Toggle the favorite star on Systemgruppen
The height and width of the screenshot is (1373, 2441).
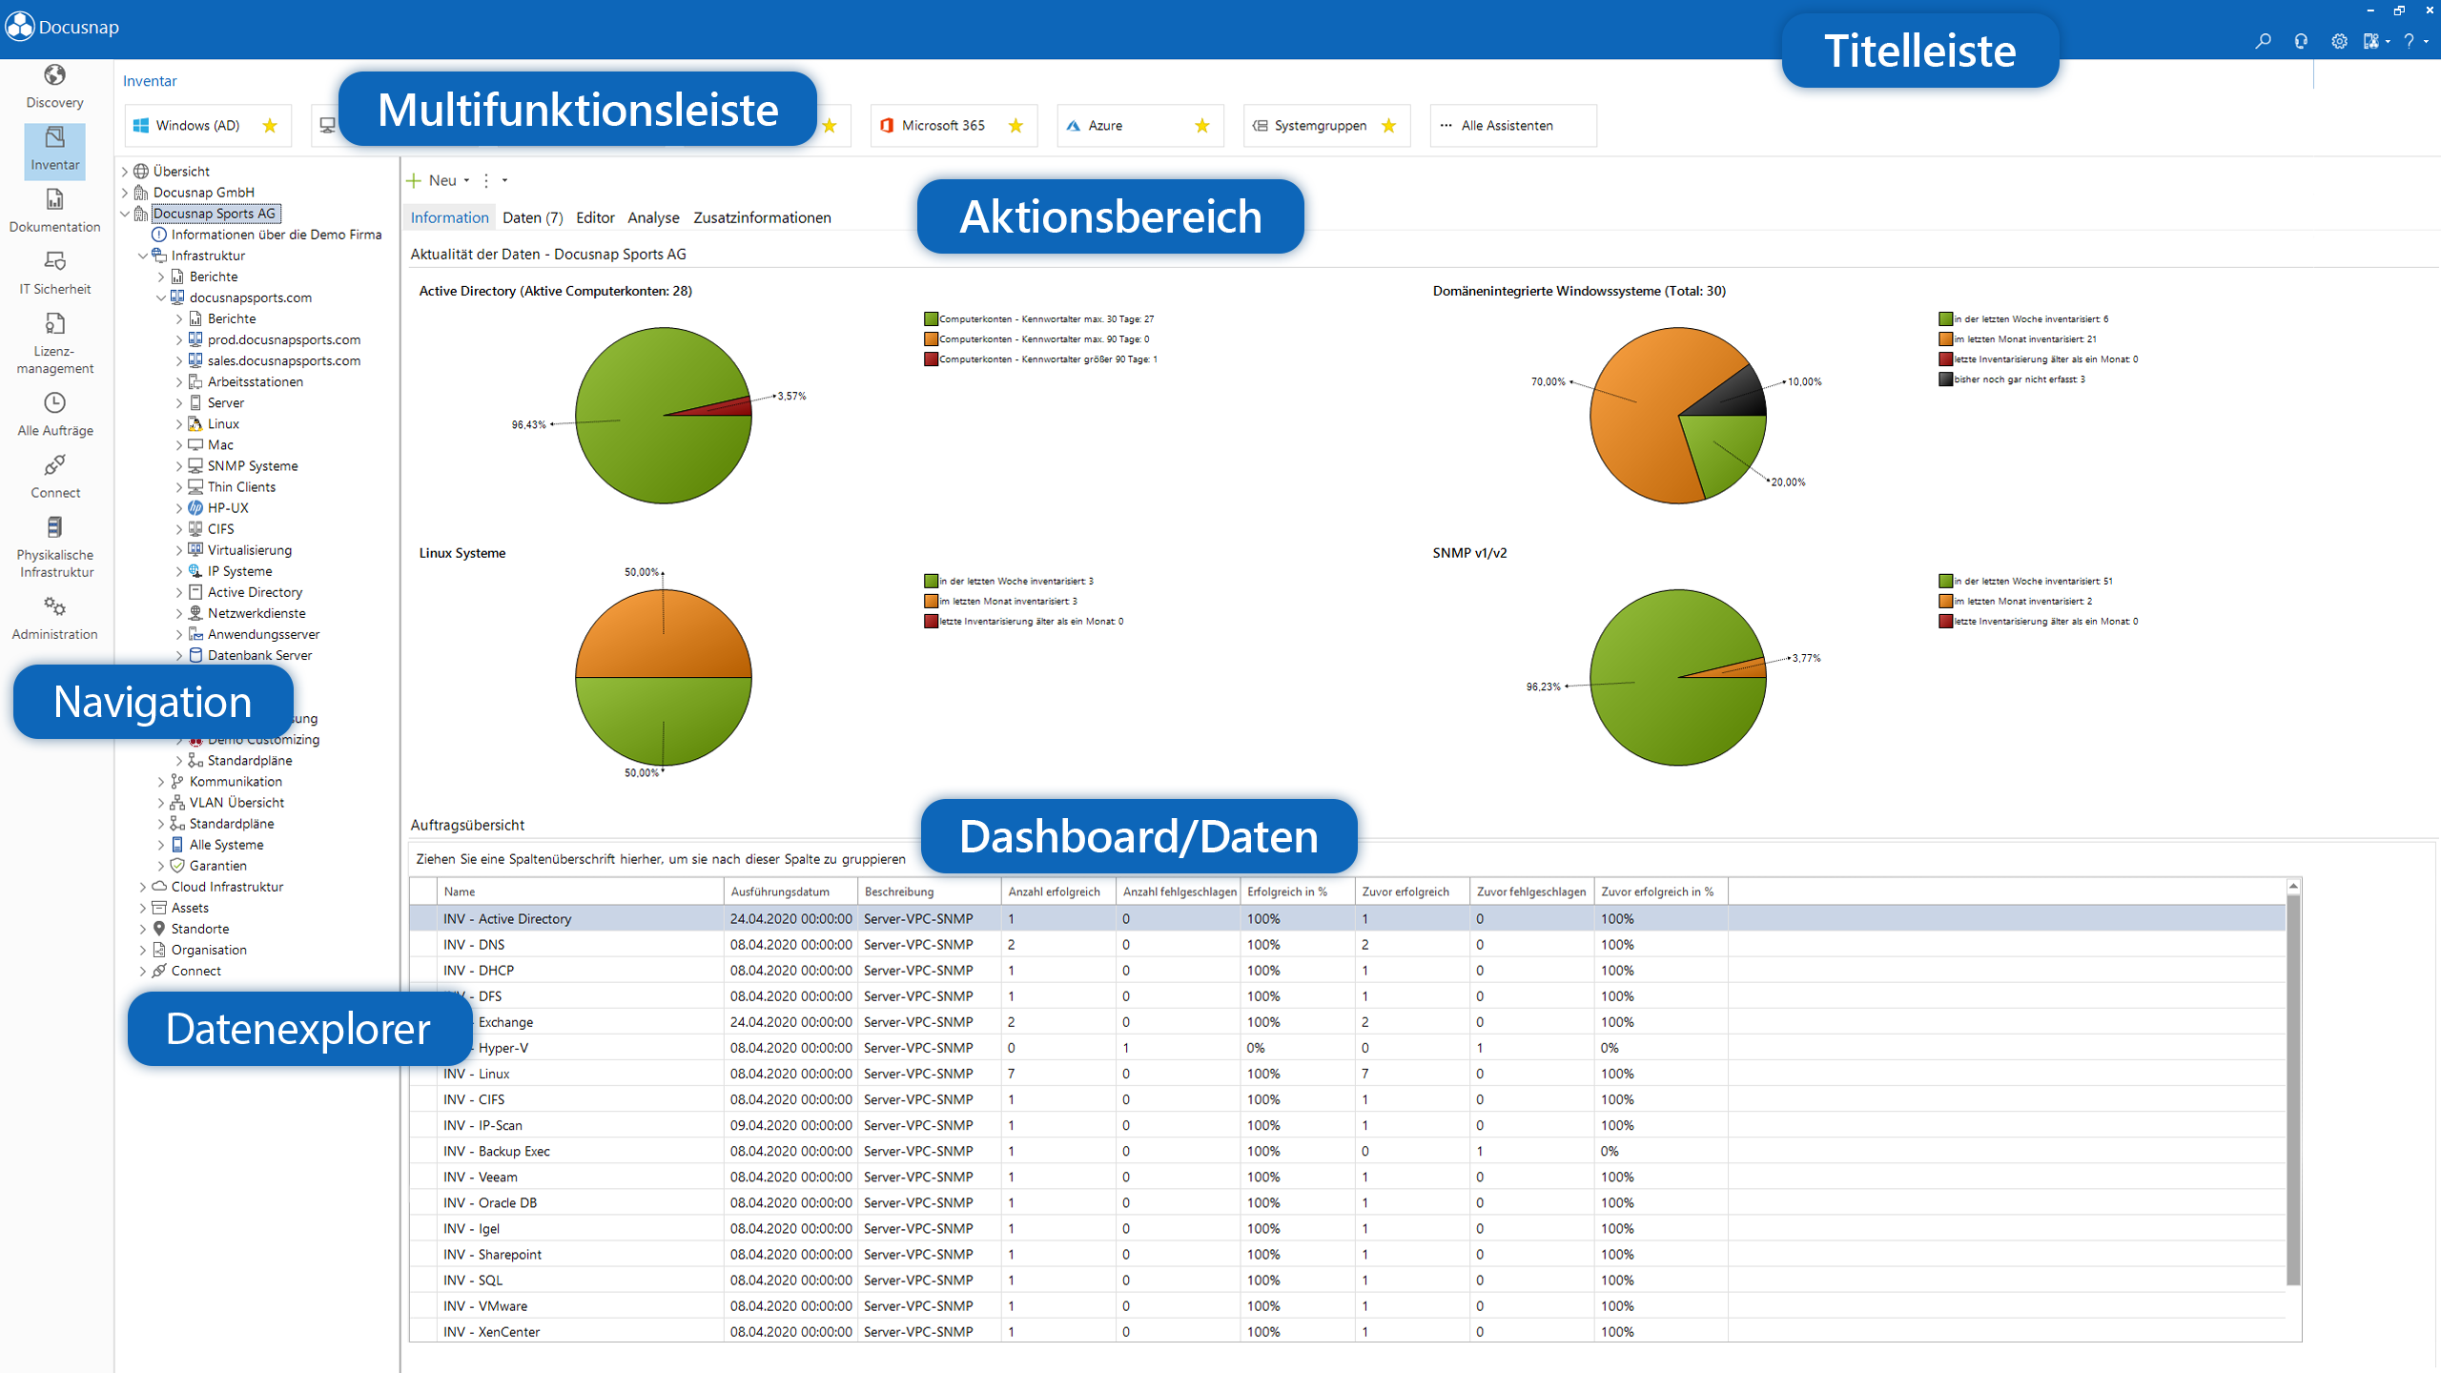(x=1388, y=126)
